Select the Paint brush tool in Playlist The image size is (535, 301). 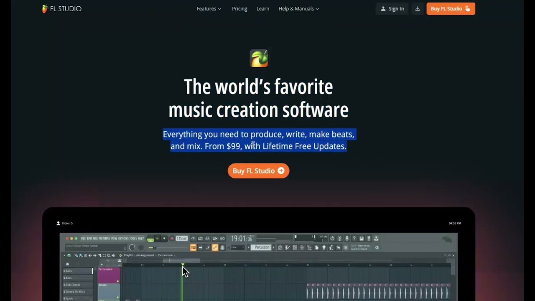pos(81,255)
